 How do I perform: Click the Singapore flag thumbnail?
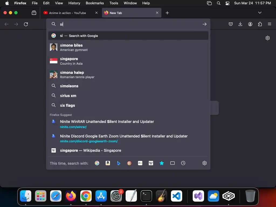(54, 61)
